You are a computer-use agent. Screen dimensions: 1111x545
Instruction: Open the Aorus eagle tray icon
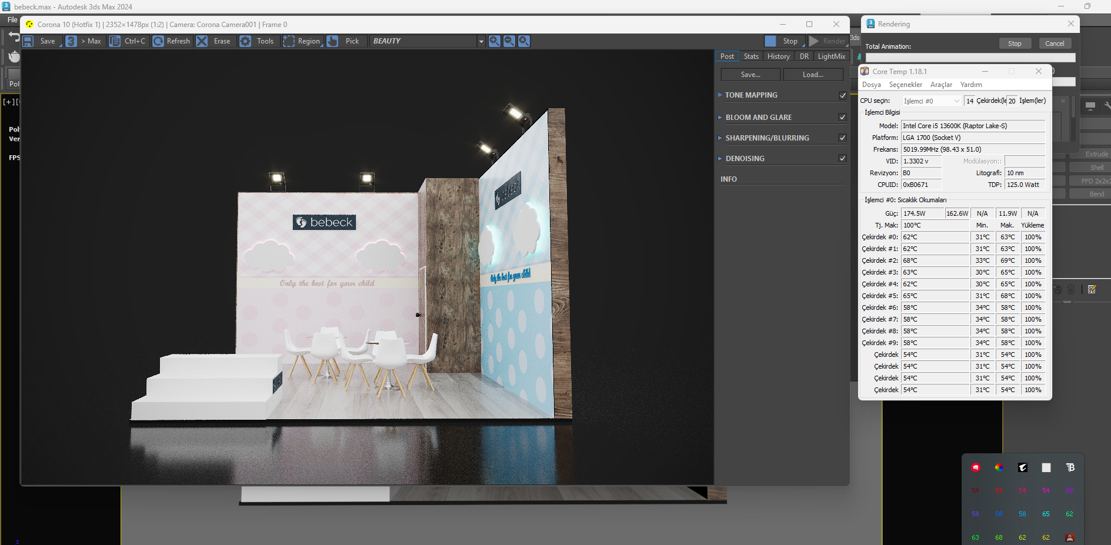(x=1023, y=467)
